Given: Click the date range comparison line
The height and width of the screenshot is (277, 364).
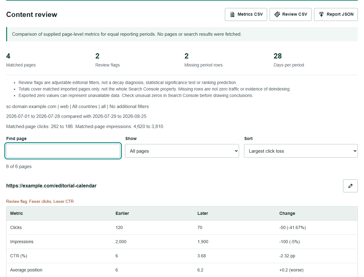Looking at the screenshot, I should pyautogui.click(x=77, y=116).
